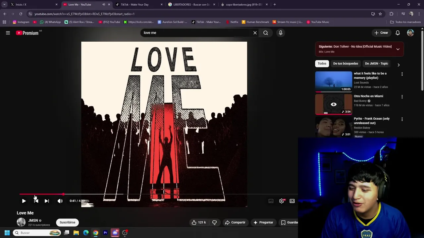The height and width of the screenshot is (238, 424).
Task: Open the browser extensions puzzle icon
Action: [392, 14]
